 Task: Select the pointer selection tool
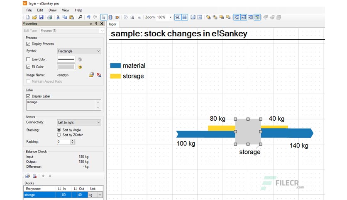pyautogui.click(x=104, y=17)
